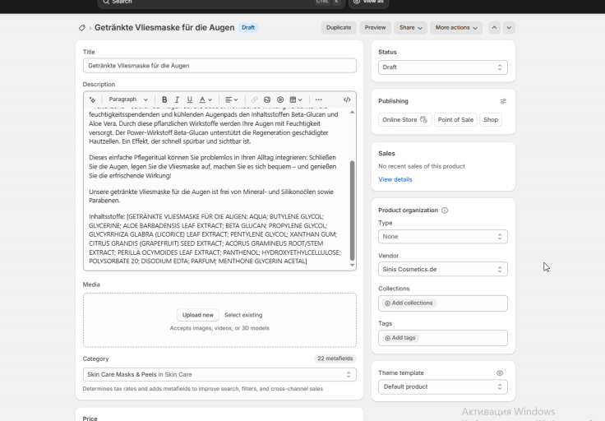Viewport: 605px width, 421px height.
Task: Select the Shop publishing channel
Action: 491,119
